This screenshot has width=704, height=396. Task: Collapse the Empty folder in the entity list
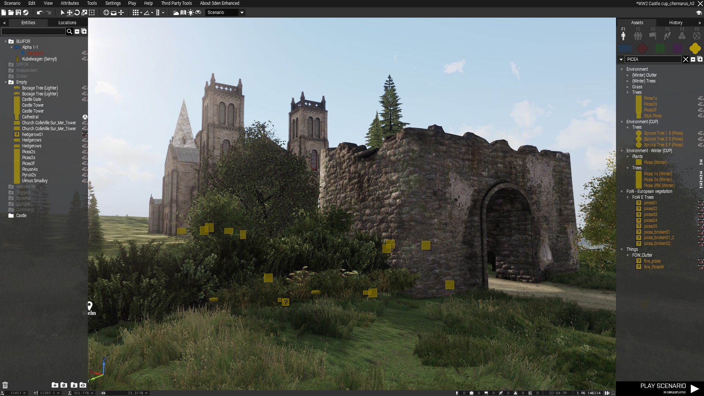pos(5,82)
